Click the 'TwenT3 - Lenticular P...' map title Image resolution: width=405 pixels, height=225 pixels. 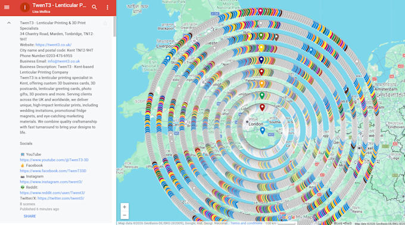pyautogui.click(x=59, y=5)
